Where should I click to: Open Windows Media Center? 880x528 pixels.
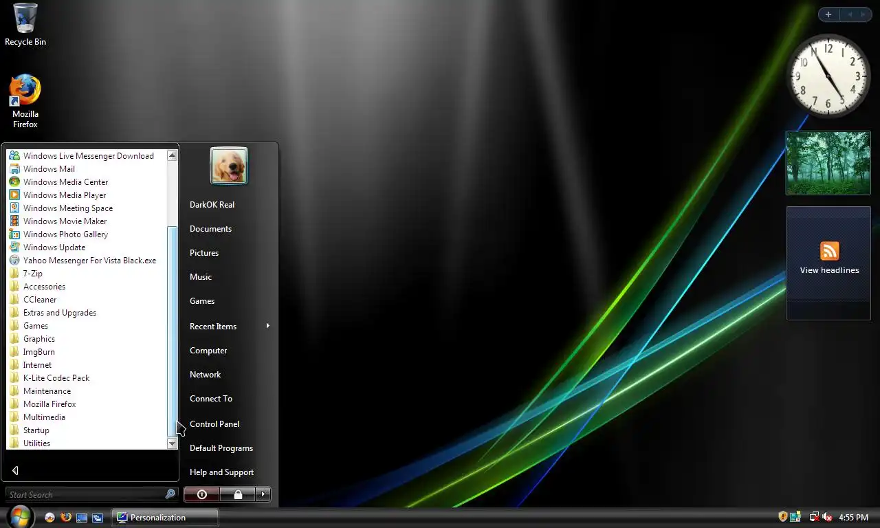[x=58, y=182]
